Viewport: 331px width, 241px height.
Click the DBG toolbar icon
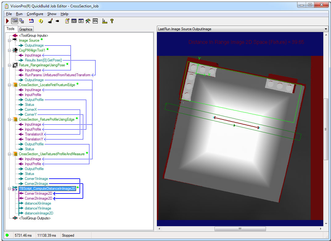pyautogui.click(x=95, y=21)
